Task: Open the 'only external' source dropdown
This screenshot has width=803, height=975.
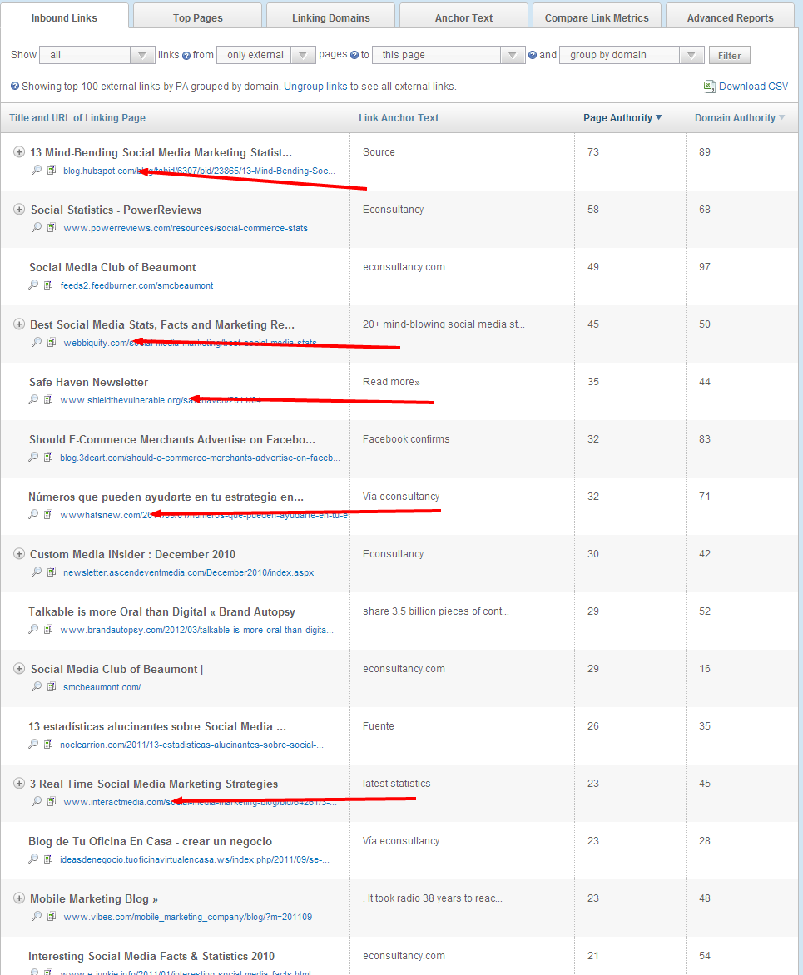Action: (265, 55)
